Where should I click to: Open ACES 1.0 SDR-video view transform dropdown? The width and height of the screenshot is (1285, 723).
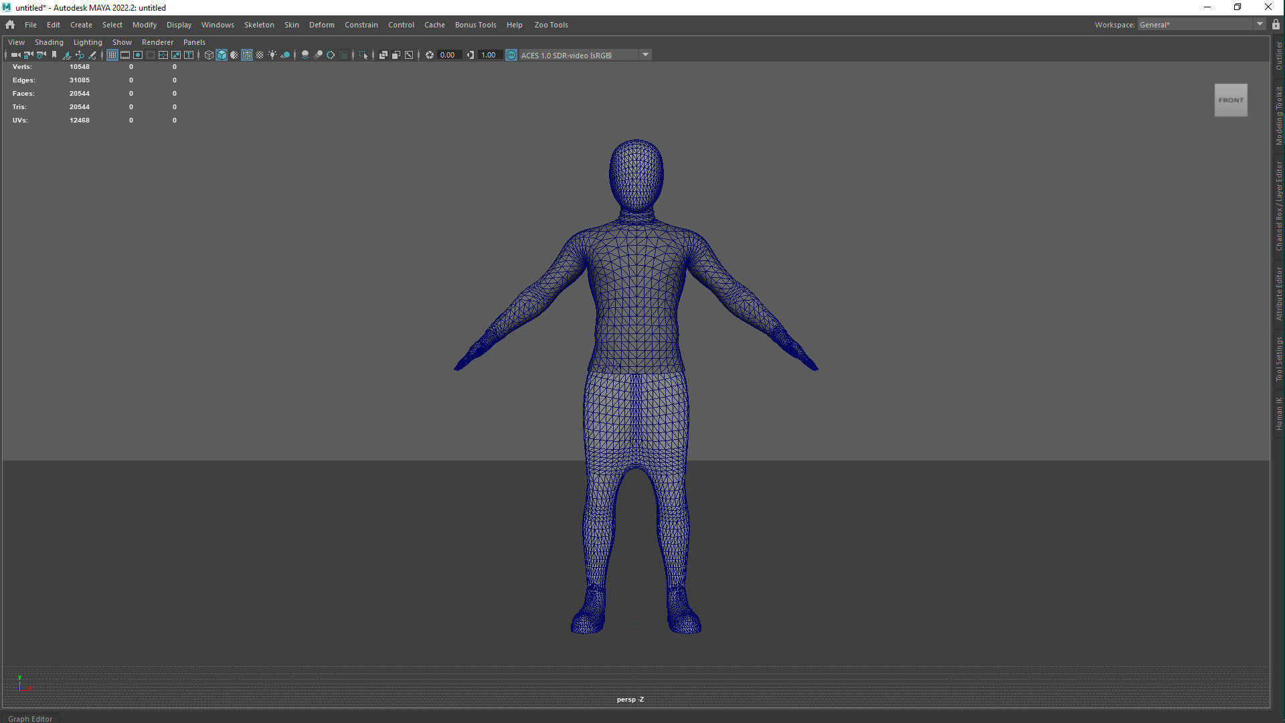(x=645, y=55)
